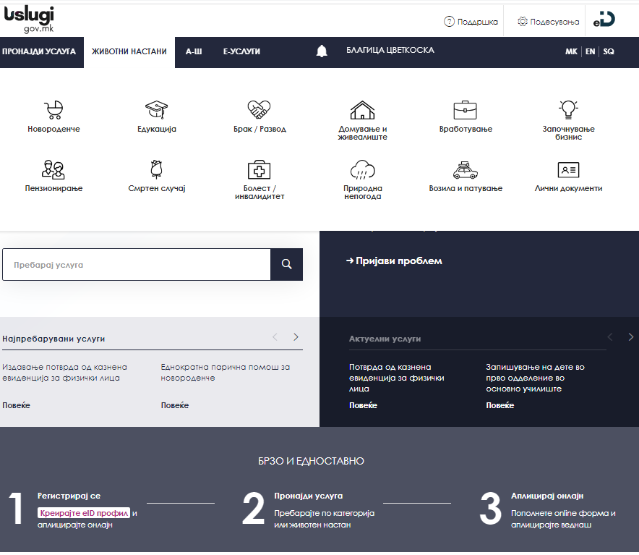Click the notification bell icon
Screen dimensions: 639x555
click(x=322, y=51)
